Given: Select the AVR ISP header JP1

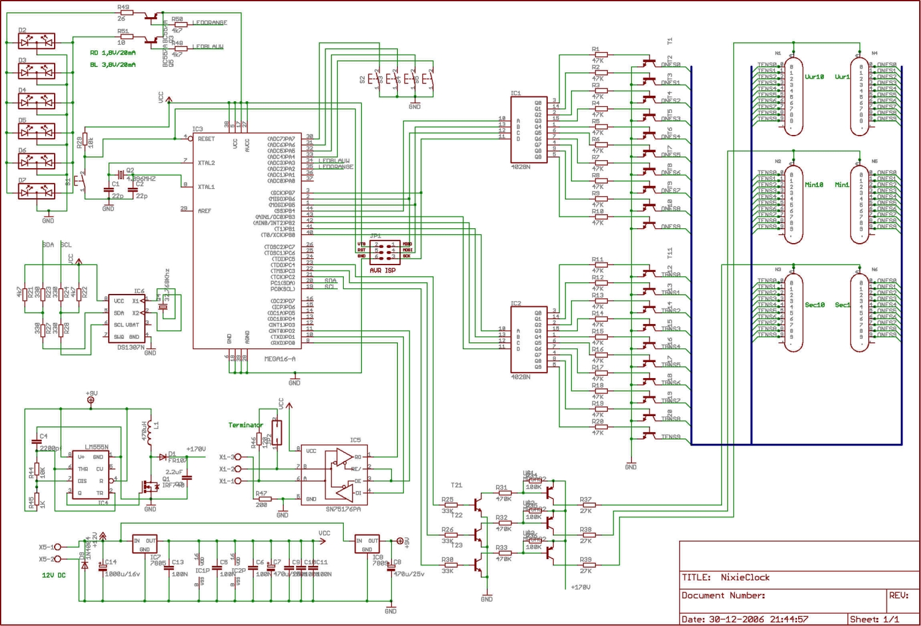Looking at the screenshot, I should click(x=385, y=252).
